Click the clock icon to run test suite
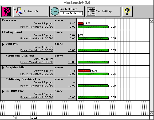The image size is (154, 120). tap(55, 12)
